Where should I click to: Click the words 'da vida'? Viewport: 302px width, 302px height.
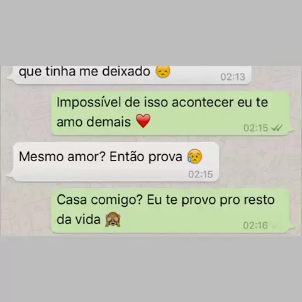click(79, 220)
